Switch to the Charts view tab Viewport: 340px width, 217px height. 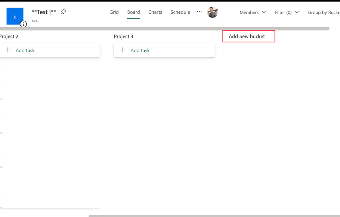(x=155, y=12)
